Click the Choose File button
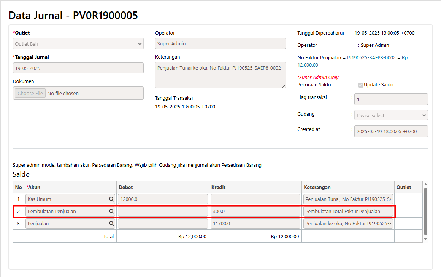Viewport: 441px width, 277px height. (x=30, y=93)
